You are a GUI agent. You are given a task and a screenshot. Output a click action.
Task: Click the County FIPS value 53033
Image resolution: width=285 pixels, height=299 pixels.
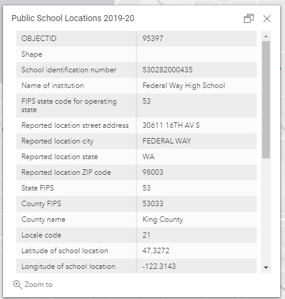pyautogui.click(x=153, y=204)
